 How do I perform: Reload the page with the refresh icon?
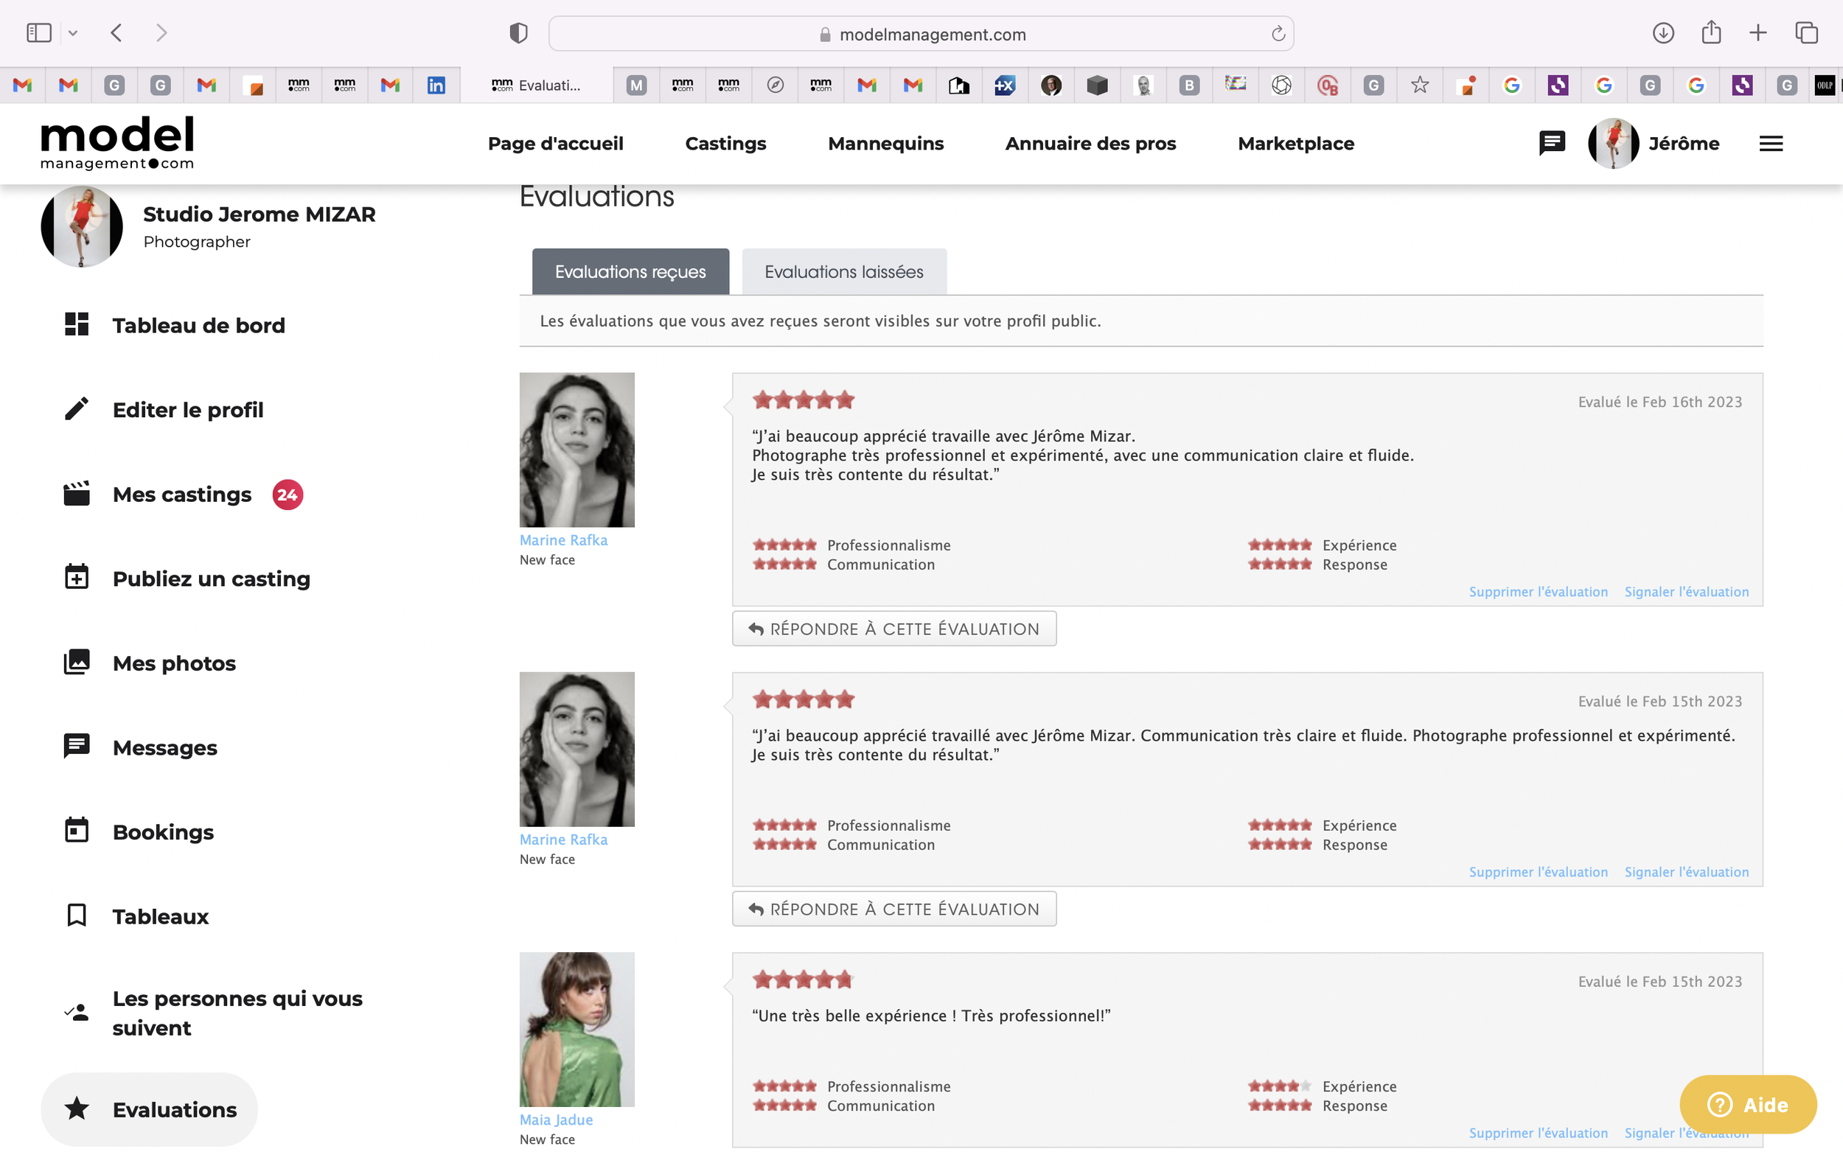point(1278,33)
